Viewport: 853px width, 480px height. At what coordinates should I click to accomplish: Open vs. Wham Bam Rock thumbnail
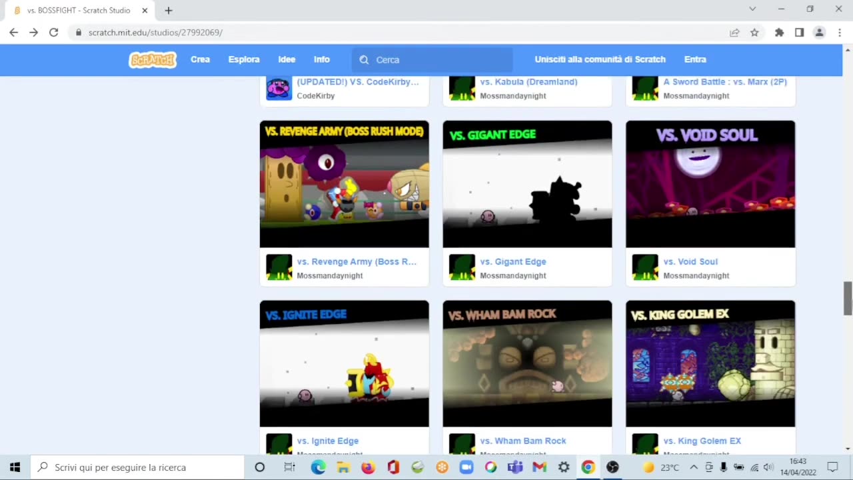click(527, 363)
